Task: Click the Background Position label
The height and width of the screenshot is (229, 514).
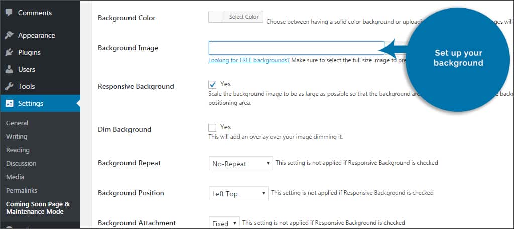Action: (131, 193)
